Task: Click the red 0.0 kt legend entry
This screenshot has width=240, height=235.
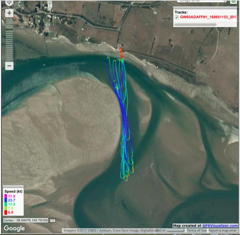Action: 9,212
